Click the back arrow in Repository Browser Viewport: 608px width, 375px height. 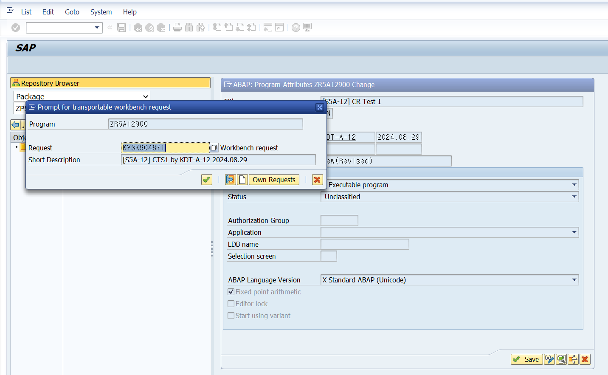[x=16, y=125]
